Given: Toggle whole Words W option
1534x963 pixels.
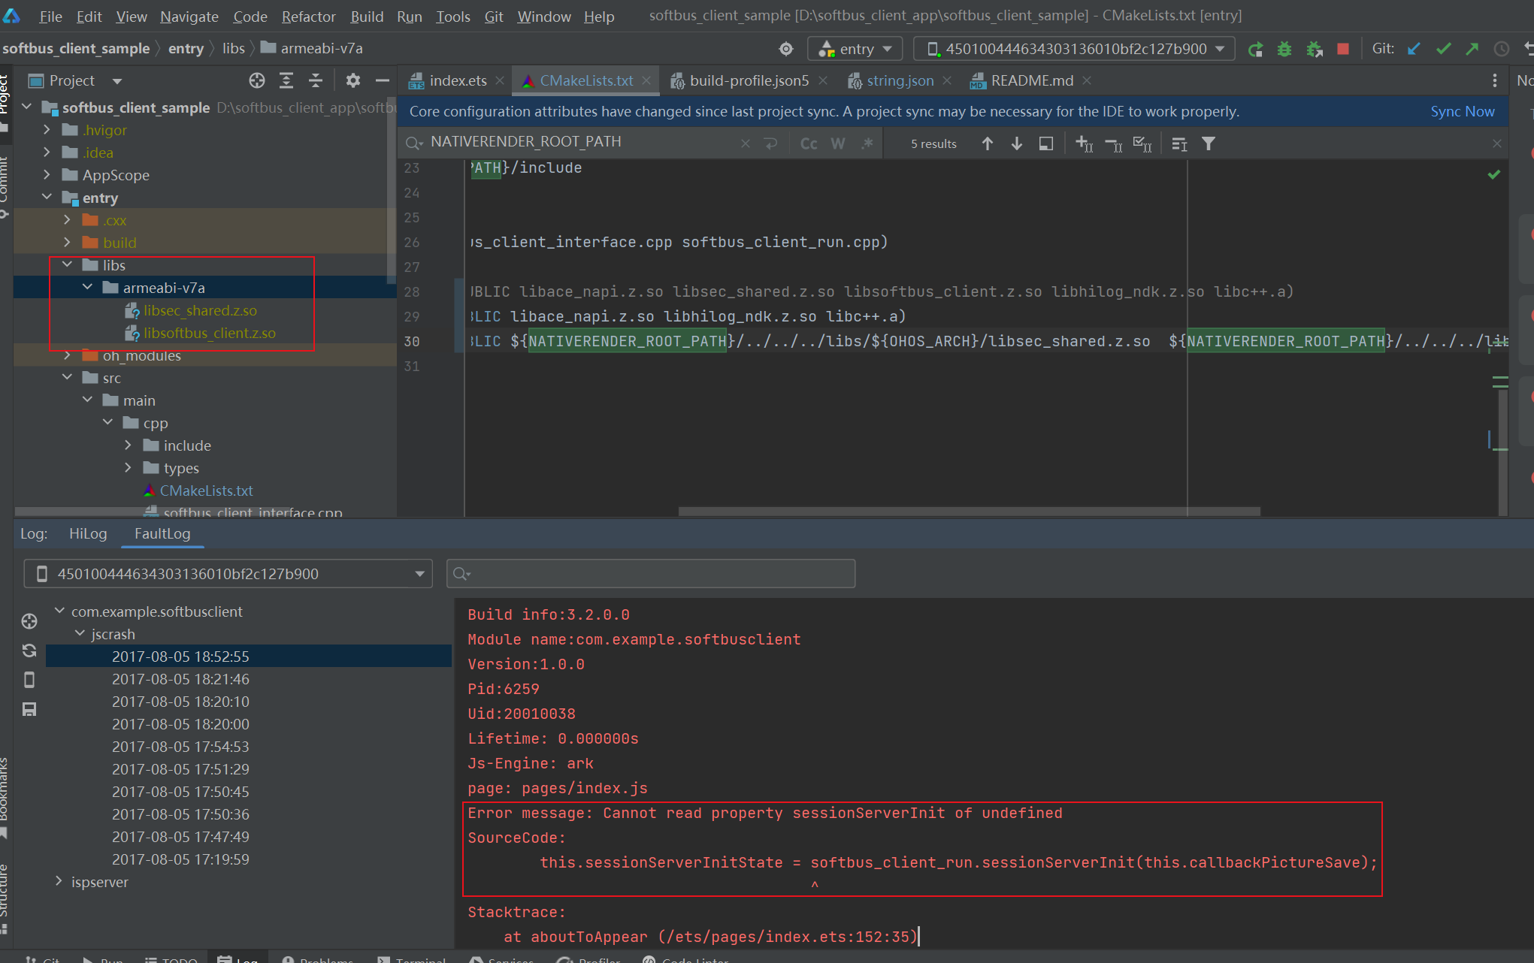Looking at the screenshot, I should 838,143.
